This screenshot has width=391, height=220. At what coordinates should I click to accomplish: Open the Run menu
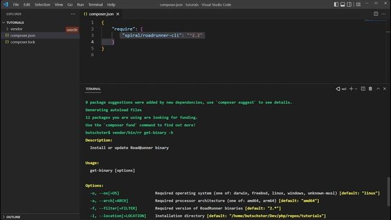click(x=80, y=4)
